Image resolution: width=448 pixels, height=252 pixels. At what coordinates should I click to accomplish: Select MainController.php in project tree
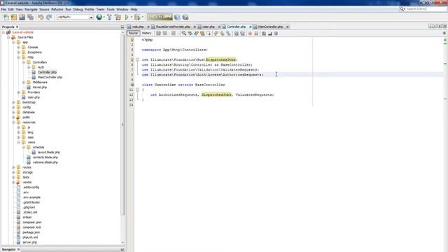tap(50, 78)
